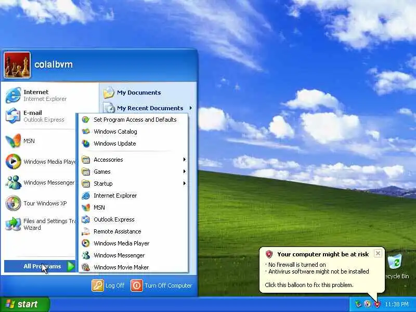
Task: Expand My Recent Documents arrow
Action: 190,108
